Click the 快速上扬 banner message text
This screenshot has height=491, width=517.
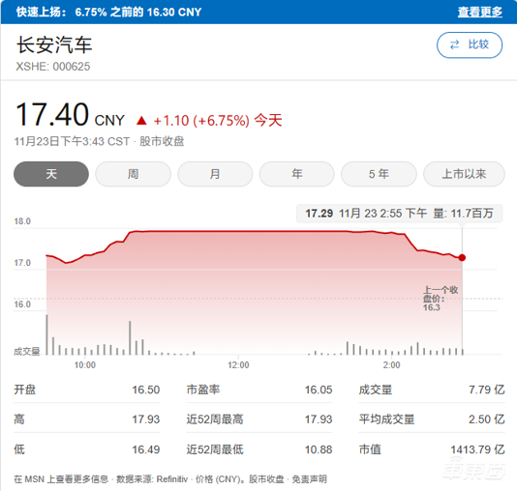coord(108,13)
